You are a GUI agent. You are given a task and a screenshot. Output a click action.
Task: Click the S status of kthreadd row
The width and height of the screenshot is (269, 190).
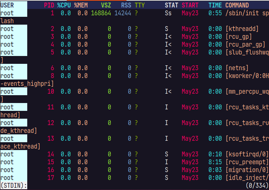[x=166, y=29]
